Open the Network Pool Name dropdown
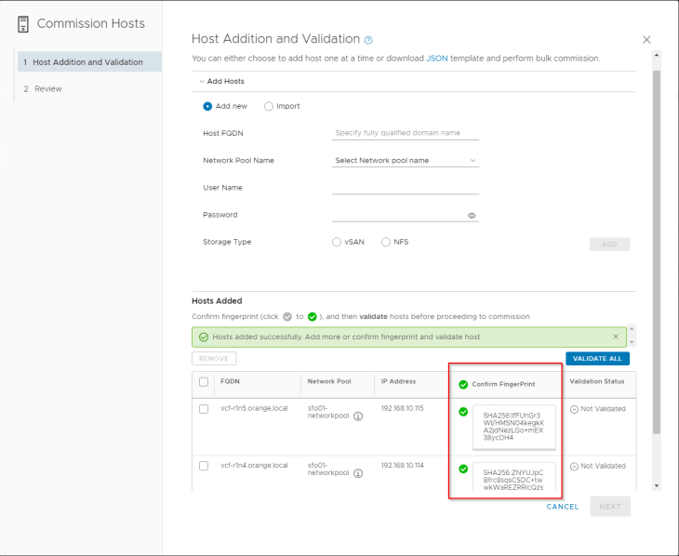Viewport: 679px width, 556px height. click(406, 161)
